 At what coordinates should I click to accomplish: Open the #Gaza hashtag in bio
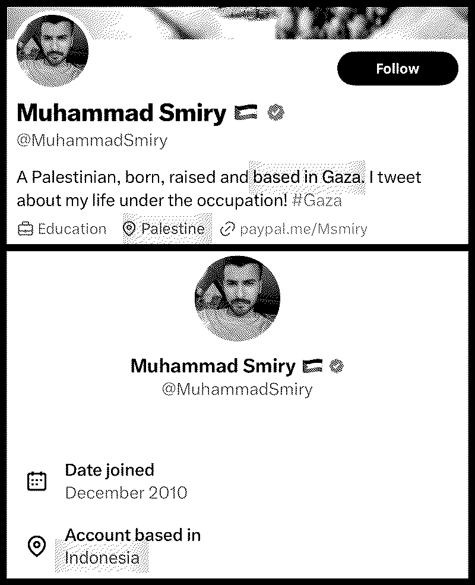(x=317, y=201)
